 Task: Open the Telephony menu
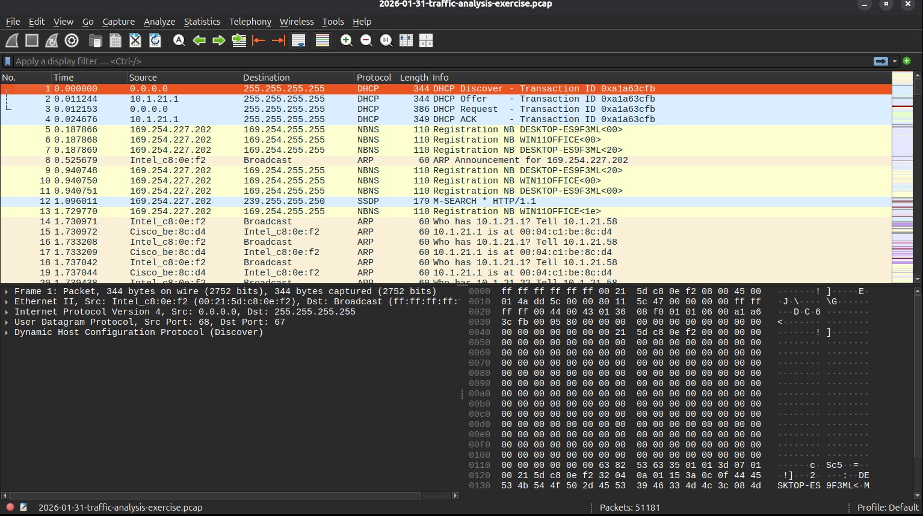click(250, 22)
